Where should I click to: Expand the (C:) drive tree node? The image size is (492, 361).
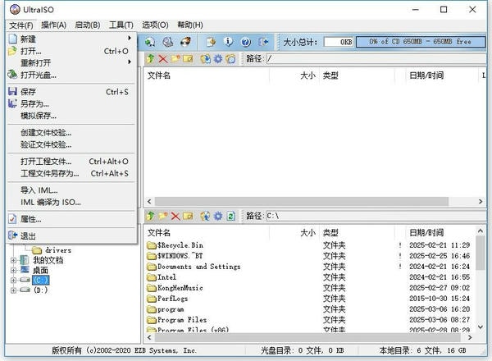13,280
